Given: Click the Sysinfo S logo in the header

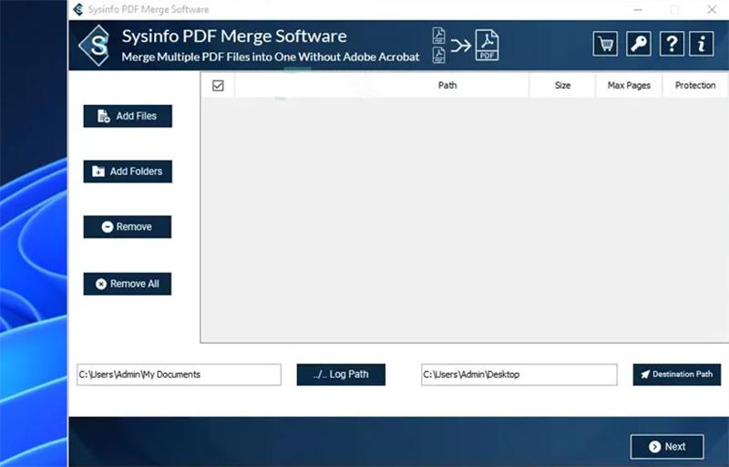Looking at the screenshot, I should (x=95, y=45).
